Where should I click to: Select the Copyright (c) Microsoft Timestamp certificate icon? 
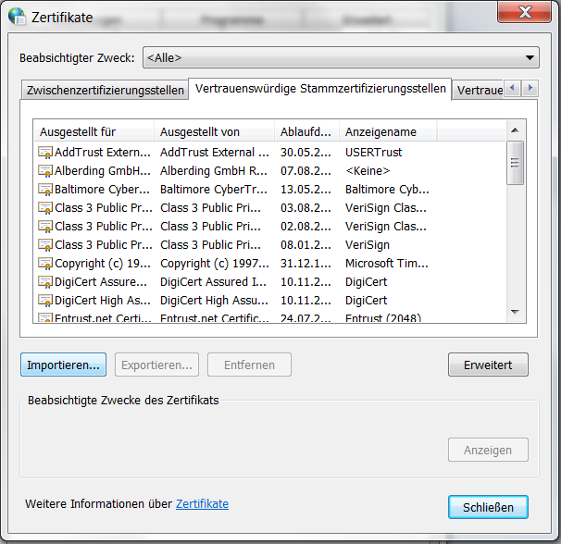[45, 263]
